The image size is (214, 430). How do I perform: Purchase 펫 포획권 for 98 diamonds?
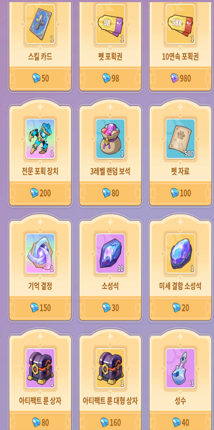point(110,78)
